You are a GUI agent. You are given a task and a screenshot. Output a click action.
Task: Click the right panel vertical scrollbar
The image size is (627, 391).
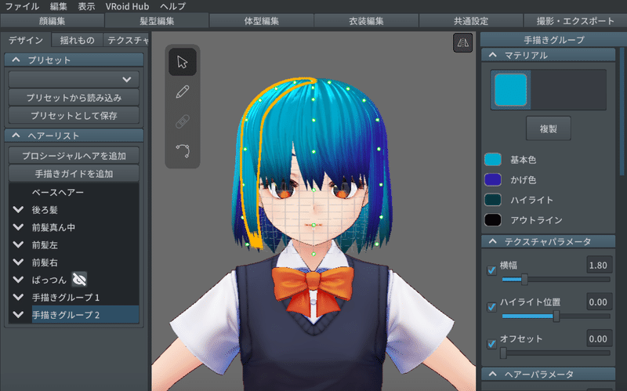(622, 112)
